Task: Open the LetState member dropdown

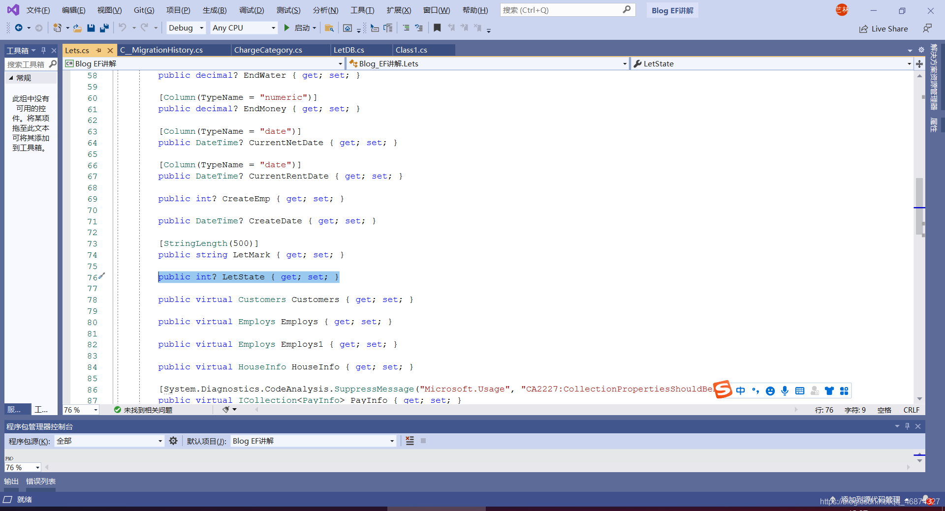Action: point(772,63)
